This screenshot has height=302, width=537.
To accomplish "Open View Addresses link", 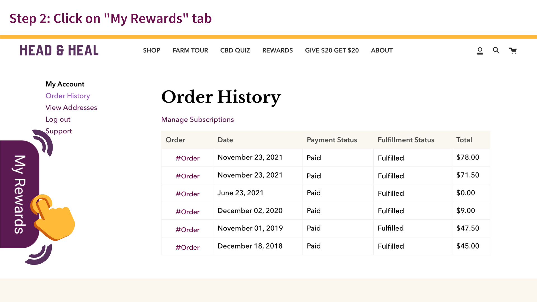I will 71,108.
